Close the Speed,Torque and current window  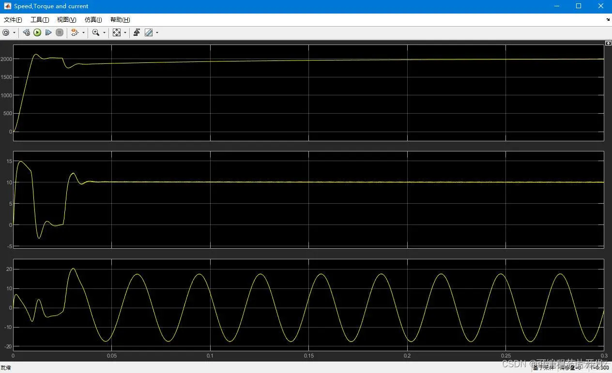(x=601, y=6)
